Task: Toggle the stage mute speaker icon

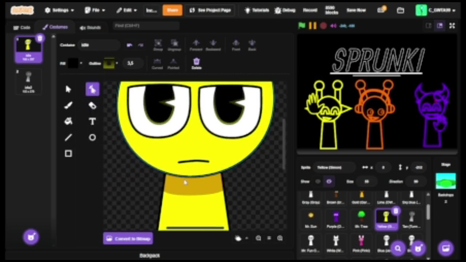Action: pos(333,25)
